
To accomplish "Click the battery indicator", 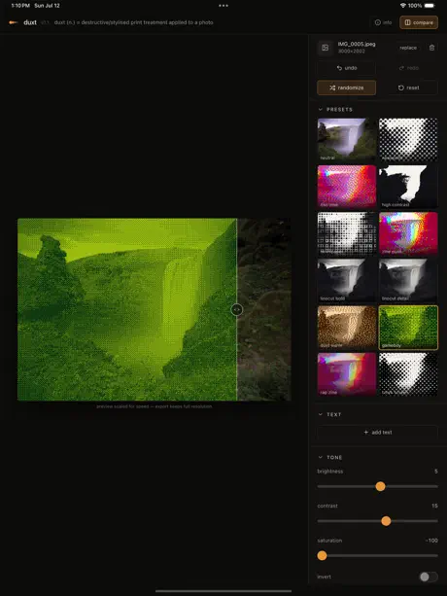I will tap(430, 6).
